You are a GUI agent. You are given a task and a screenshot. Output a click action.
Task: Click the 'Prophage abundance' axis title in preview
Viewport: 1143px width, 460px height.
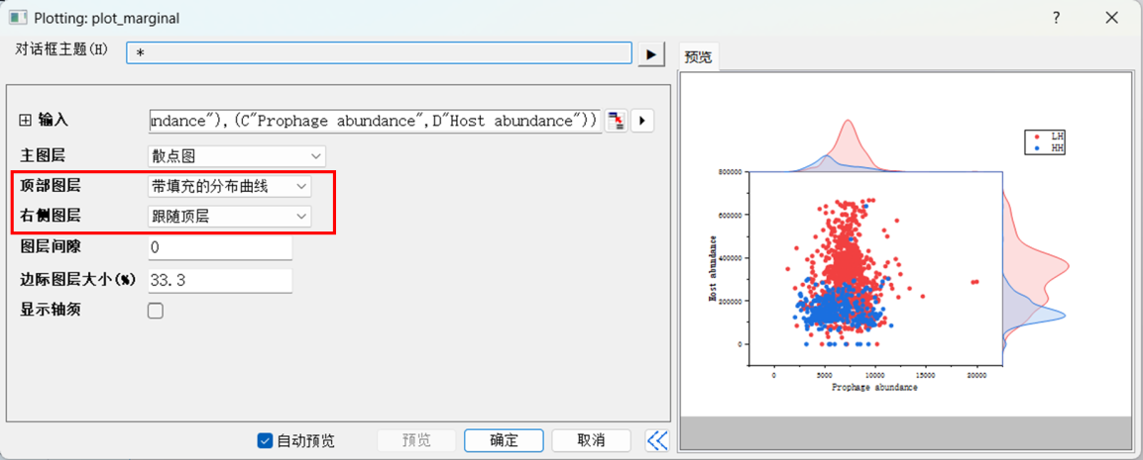(874, 388)
